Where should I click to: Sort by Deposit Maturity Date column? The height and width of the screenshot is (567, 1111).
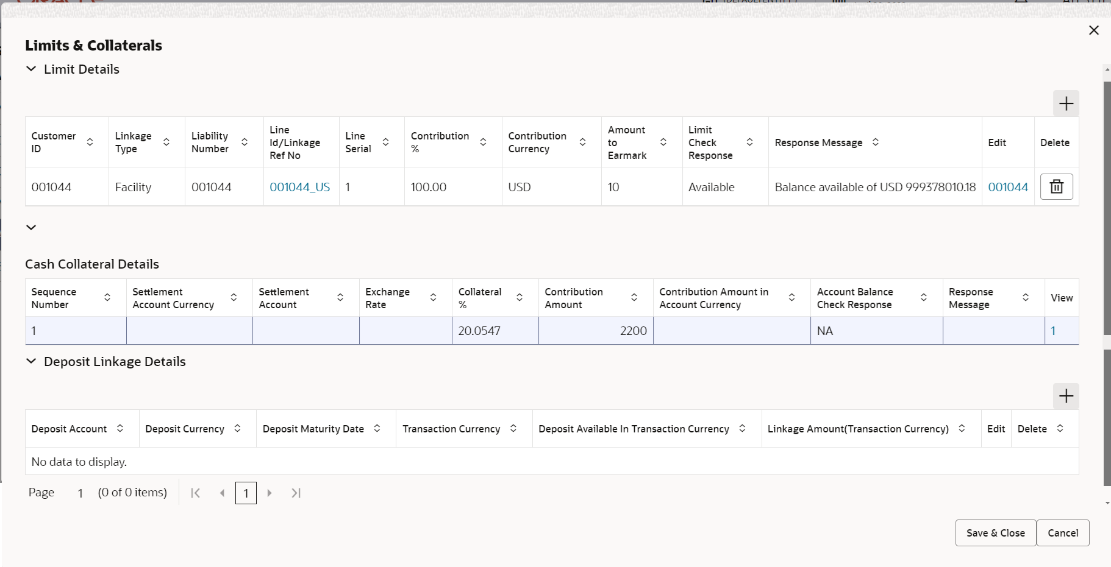377,428
